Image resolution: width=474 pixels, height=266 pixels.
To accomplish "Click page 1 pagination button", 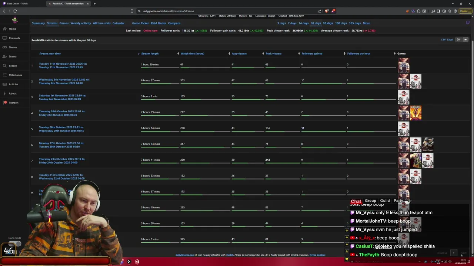I will (454, 253).
